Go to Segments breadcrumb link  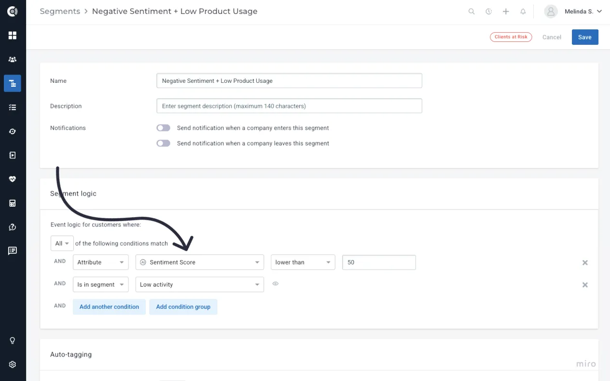click(x=60, y=12)
